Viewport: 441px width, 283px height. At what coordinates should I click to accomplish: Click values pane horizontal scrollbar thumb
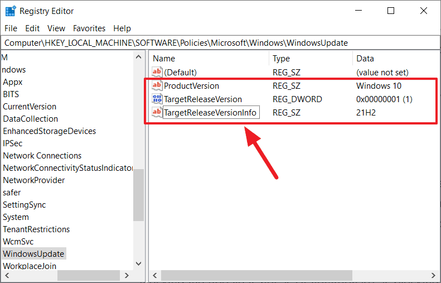[256, 275]
